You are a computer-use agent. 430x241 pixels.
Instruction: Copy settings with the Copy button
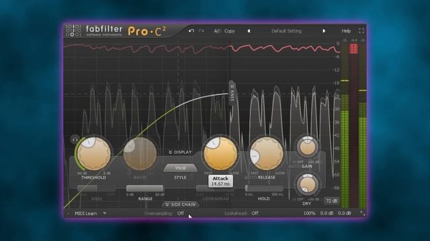click(230, 31)
